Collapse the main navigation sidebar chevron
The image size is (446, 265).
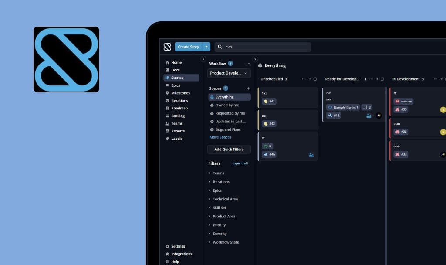tap(203, 59)
